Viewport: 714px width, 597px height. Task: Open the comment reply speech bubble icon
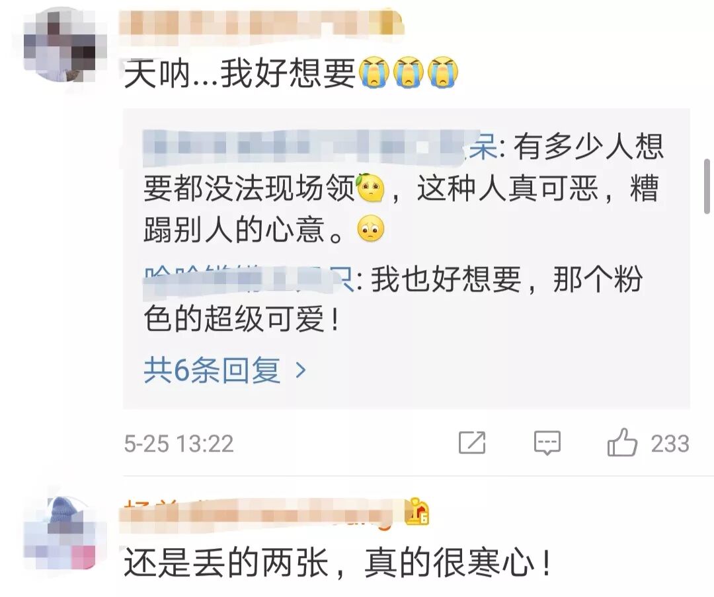[547, 442]
